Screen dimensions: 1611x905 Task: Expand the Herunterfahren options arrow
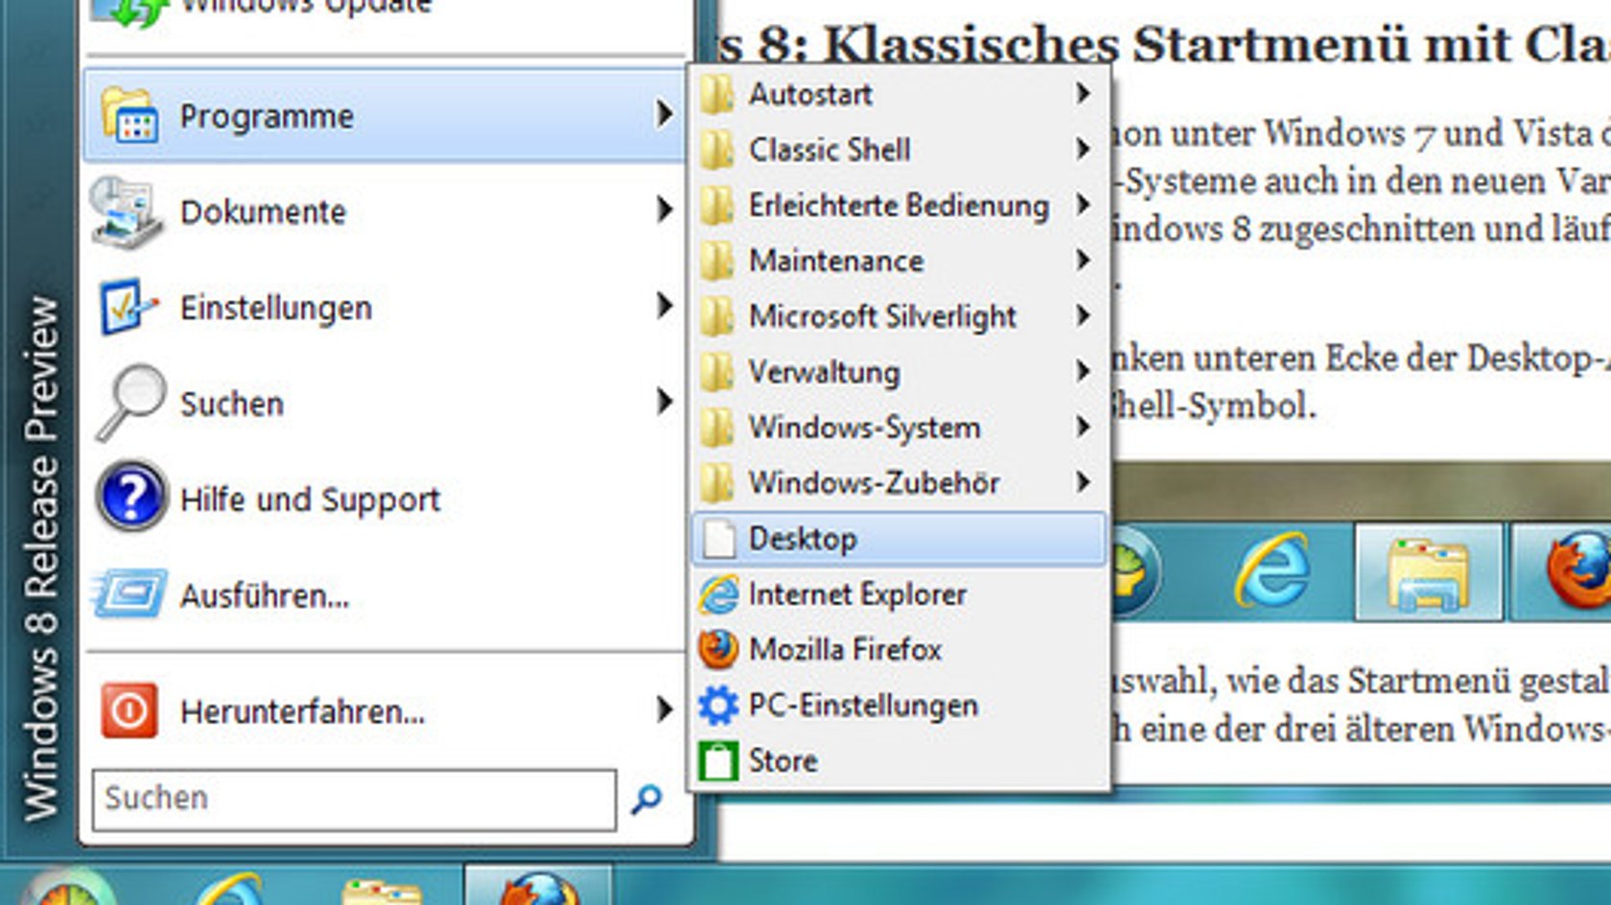664,709
